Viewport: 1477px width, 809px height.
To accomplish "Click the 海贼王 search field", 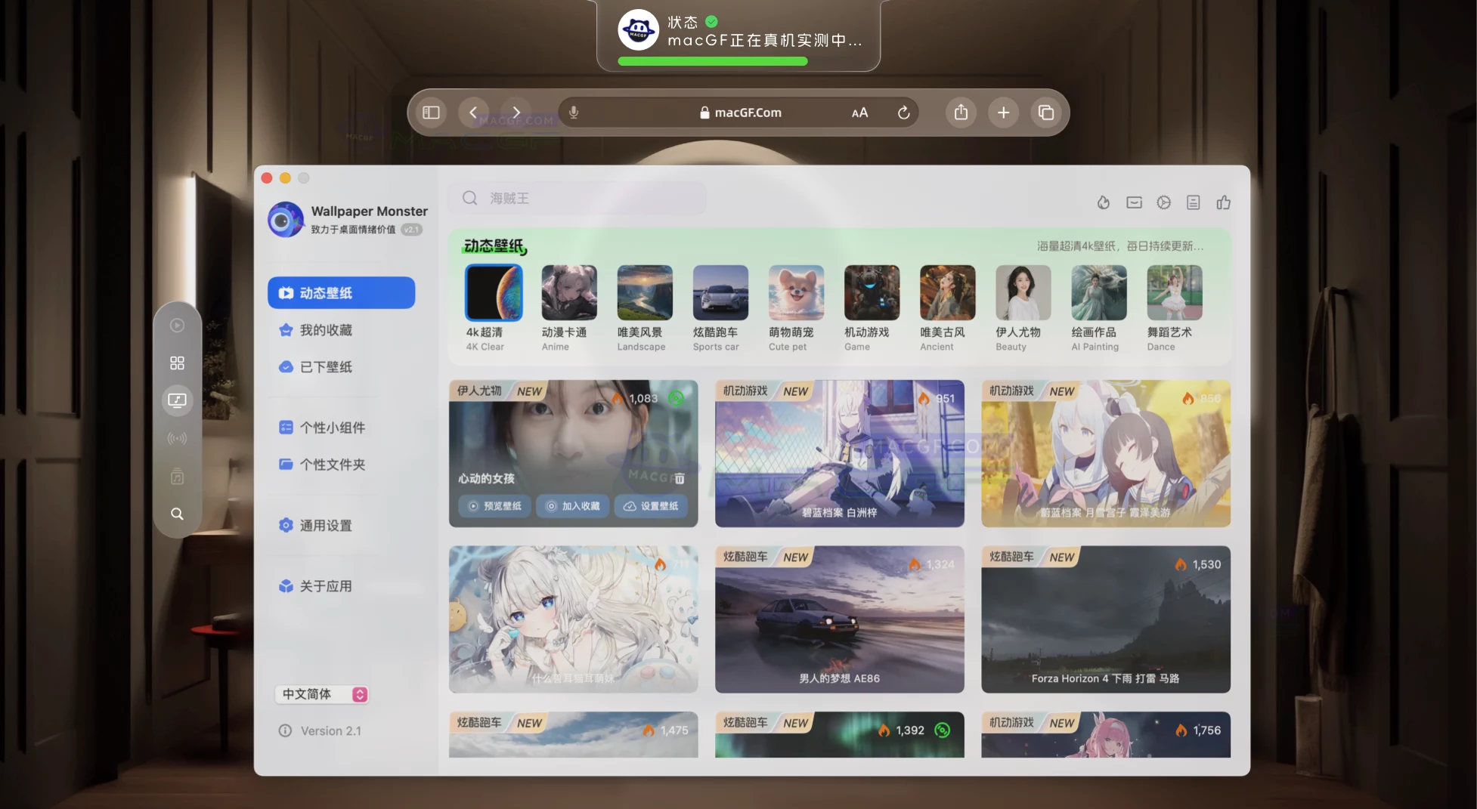I will point(578,198).
